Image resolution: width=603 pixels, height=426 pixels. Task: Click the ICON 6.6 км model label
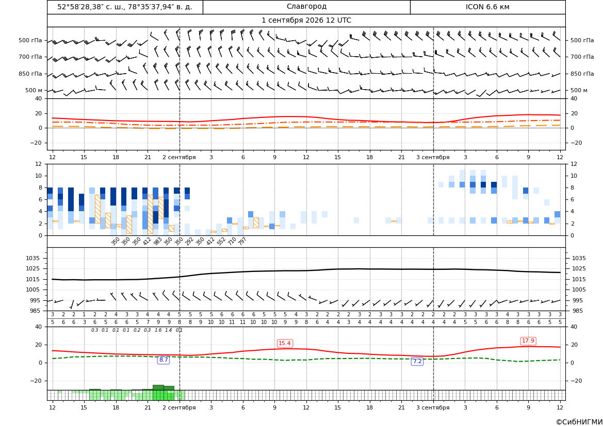(x=487, y=7)
